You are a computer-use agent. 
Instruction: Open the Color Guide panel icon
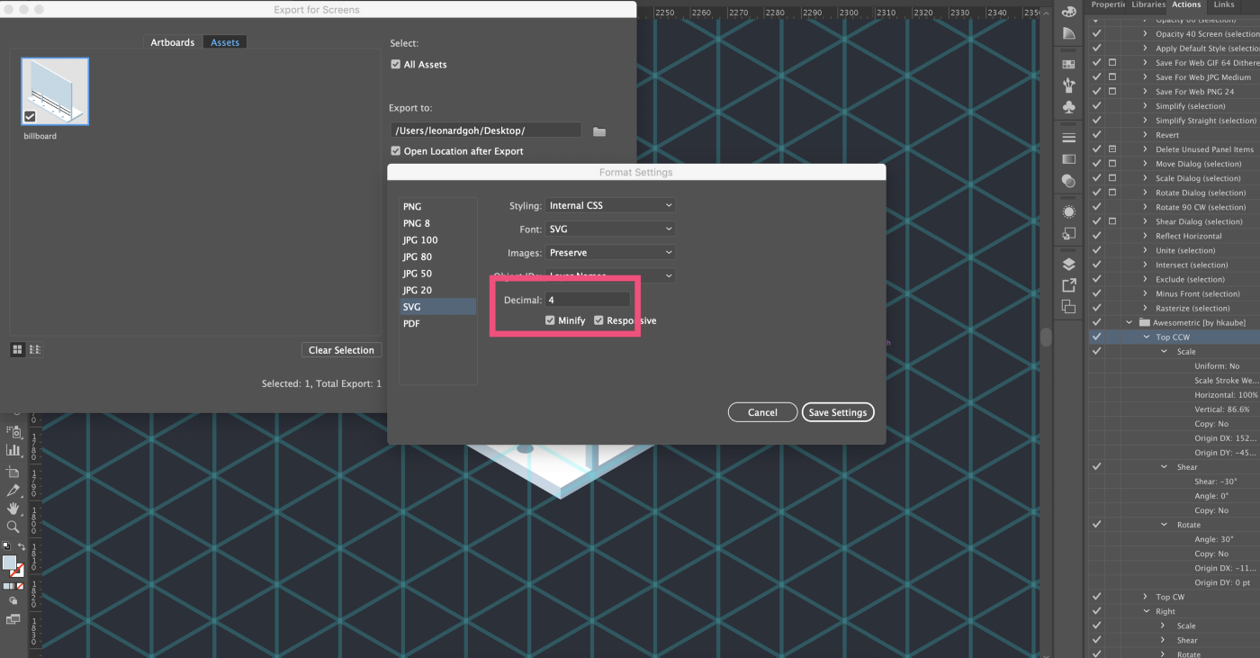(1068, 33)
